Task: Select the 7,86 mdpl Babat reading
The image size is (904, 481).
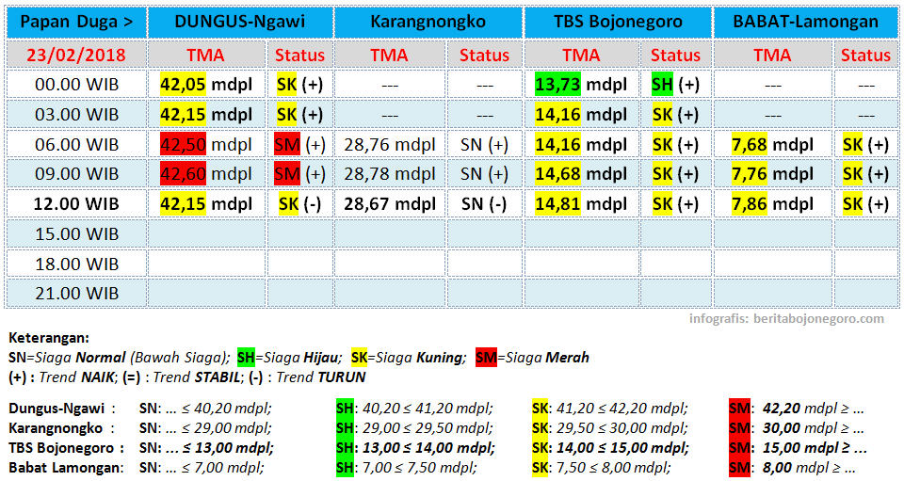Action: [772, 204]
